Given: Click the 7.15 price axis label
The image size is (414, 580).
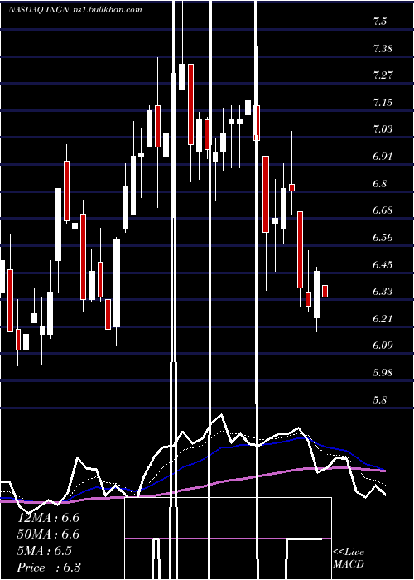Looking at the screenshot, I should pos(383,102).
